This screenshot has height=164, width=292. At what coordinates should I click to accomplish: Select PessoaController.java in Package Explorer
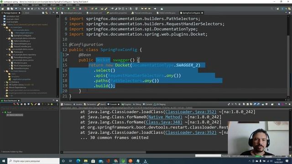click(x=22, y=46)
